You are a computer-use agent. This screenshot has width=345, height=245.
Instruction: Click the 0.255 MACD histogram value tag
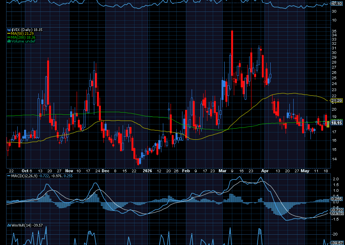click(x=337, y=199)
